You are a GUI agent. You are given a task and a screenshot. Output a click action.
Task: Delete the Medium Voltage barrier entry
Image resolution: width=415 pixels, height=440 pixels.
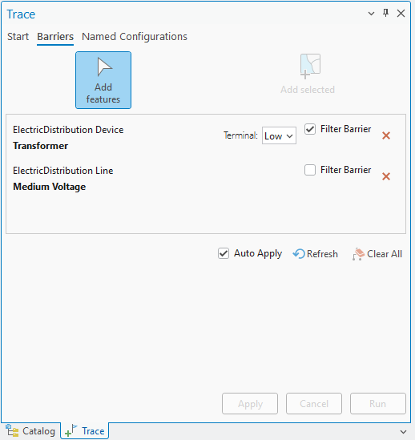[x=386, y=176]
